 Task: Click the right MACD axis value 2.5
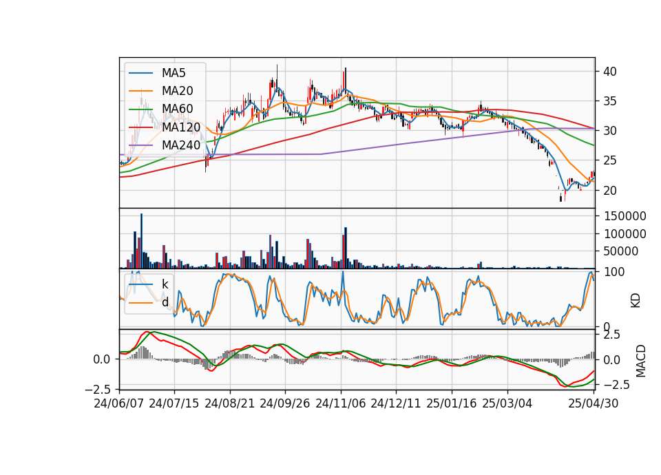click(x=611, y=335)
